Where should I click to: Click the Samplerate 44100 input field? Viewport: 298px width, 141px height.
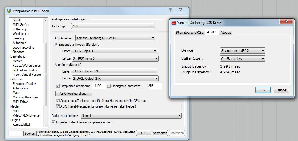coord(99,86)
